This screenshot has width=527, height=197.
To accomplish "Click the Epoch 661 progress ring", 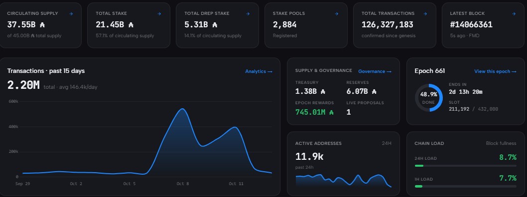I will 428,98.
